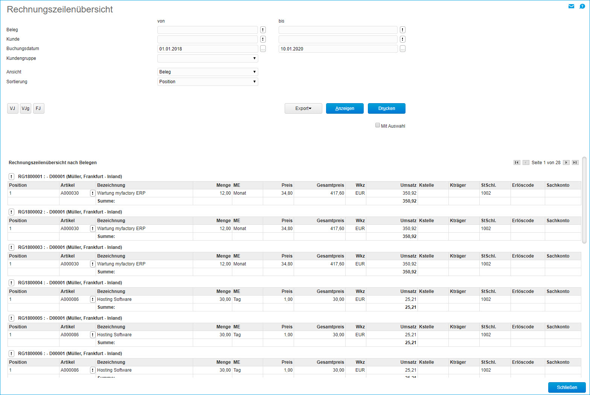The height and width of the screenshot is (395, 590).
Task: Click the vertical scrollbar of the results list
Action: coord(584,200)
